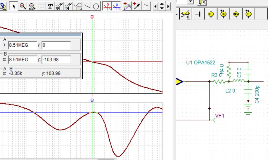This screenshot has height=160, width=268.
Task: Click the R4 0 resistor label
Action: click(222, 69)
